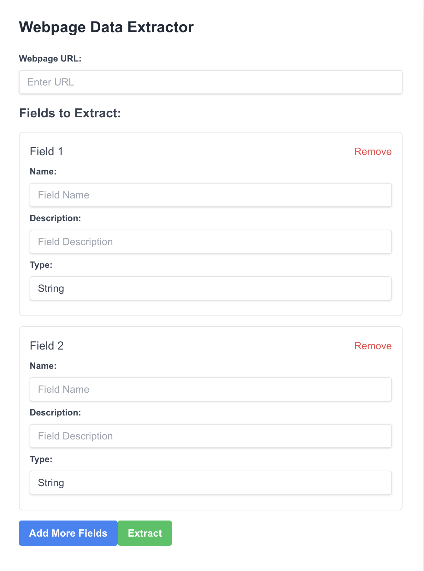Viewport: 424px width, 571px height.
Task: Click the "Webpage URL:" label
Action: point(50,59)
